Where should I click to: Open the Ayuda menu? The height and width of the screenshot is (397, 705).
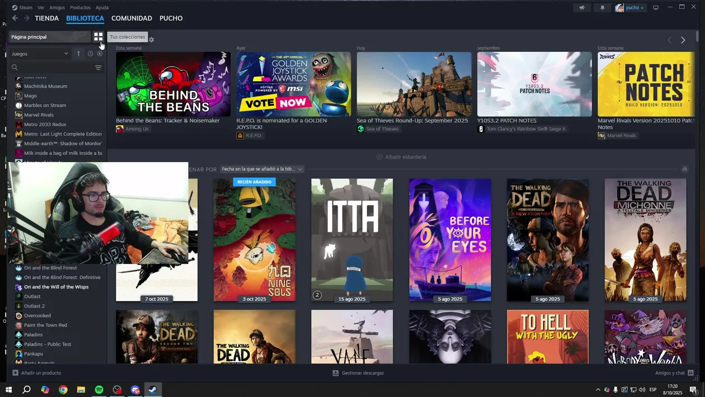[102, 7]
